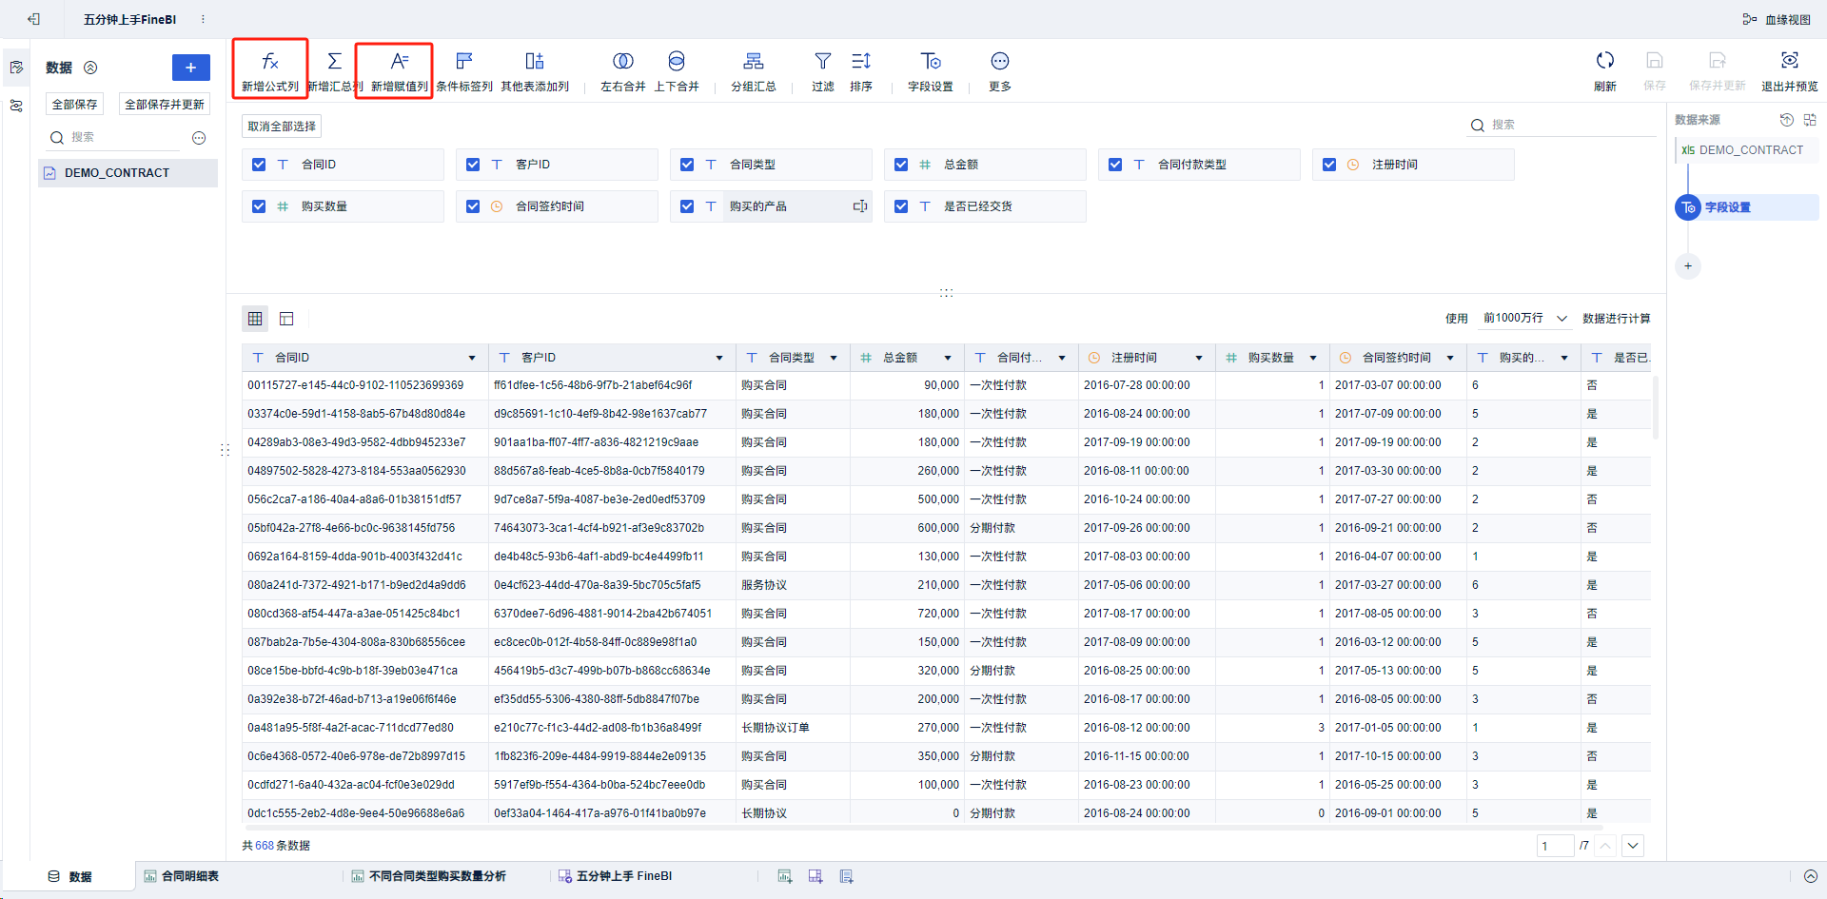Click the 排序 sort icon
Viewport: 1827px width, 899px height.
[861, 61]
